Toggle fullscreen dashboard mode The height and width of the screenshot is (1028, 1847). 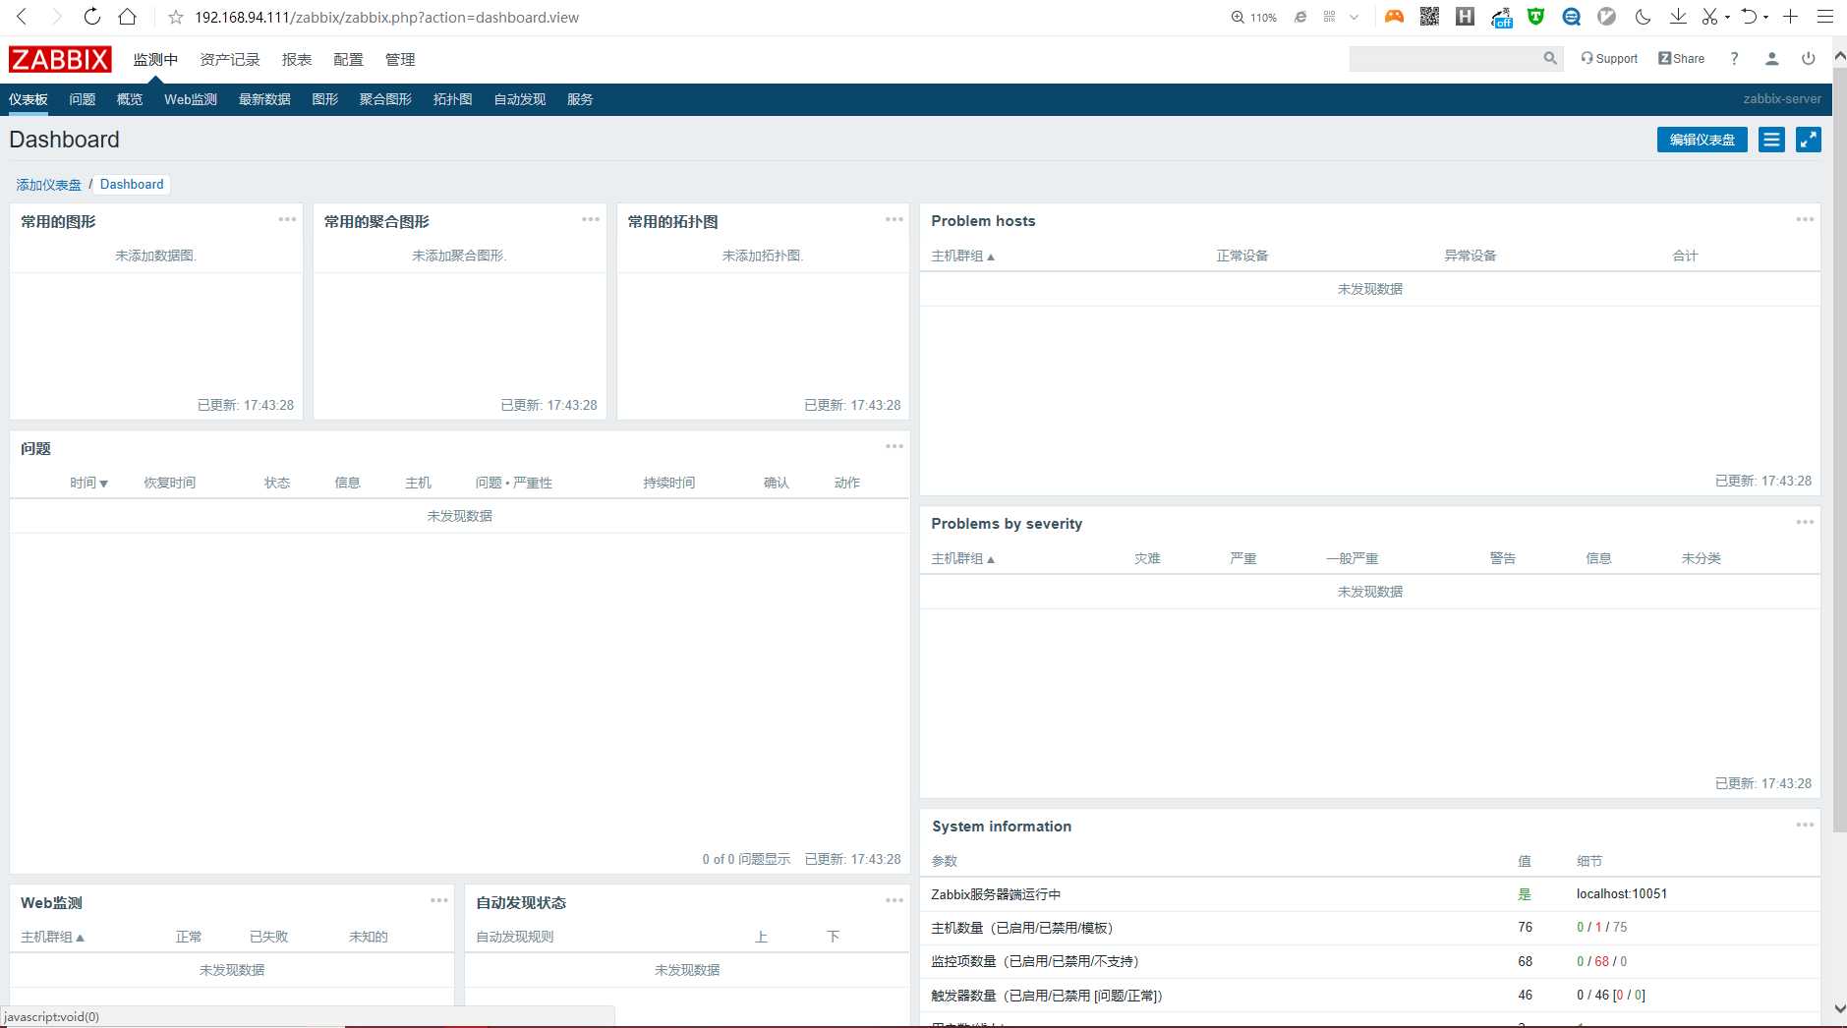1809,140
